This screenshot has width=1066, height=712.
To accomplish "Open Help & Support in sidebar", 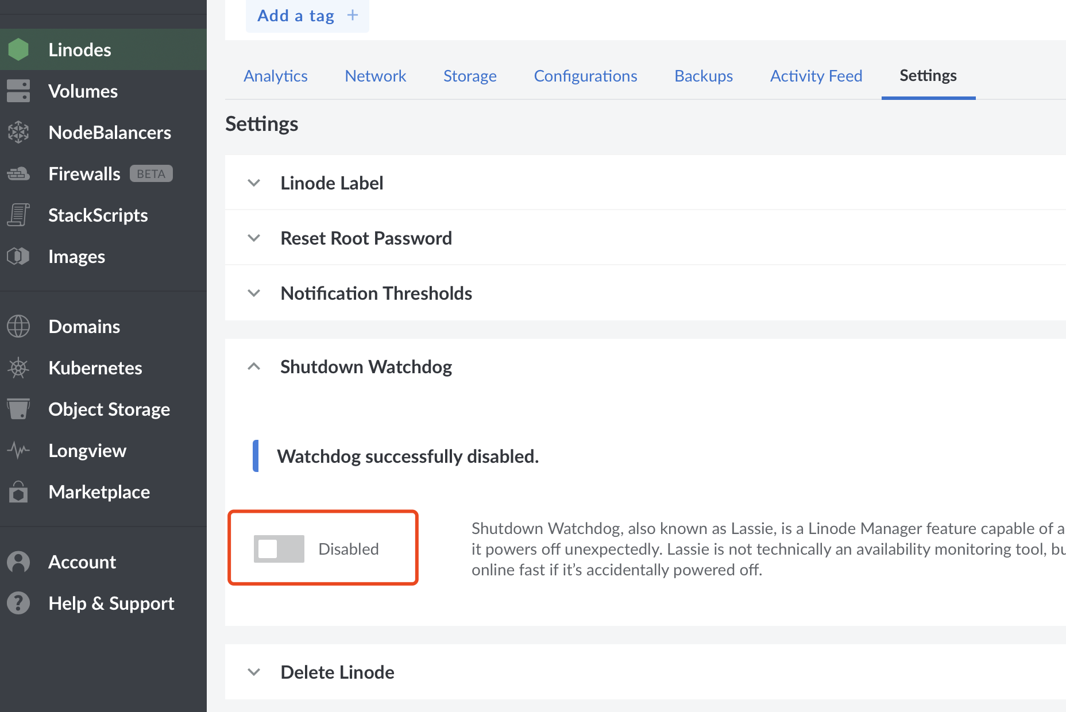I will point(111,603).
